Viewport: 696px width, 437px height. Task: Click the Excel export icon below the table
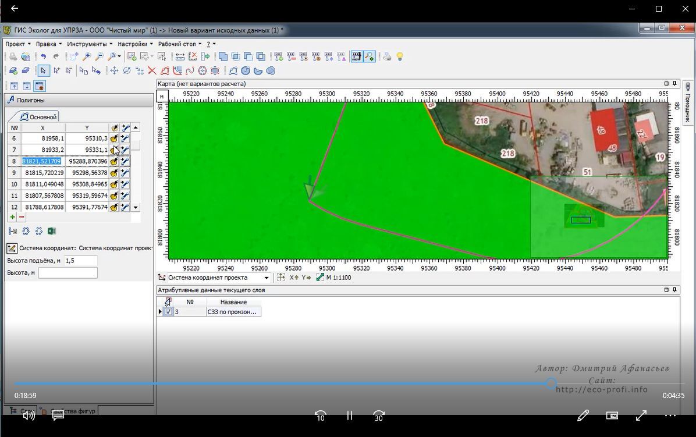pyautogui.click(x=51, y=231)
